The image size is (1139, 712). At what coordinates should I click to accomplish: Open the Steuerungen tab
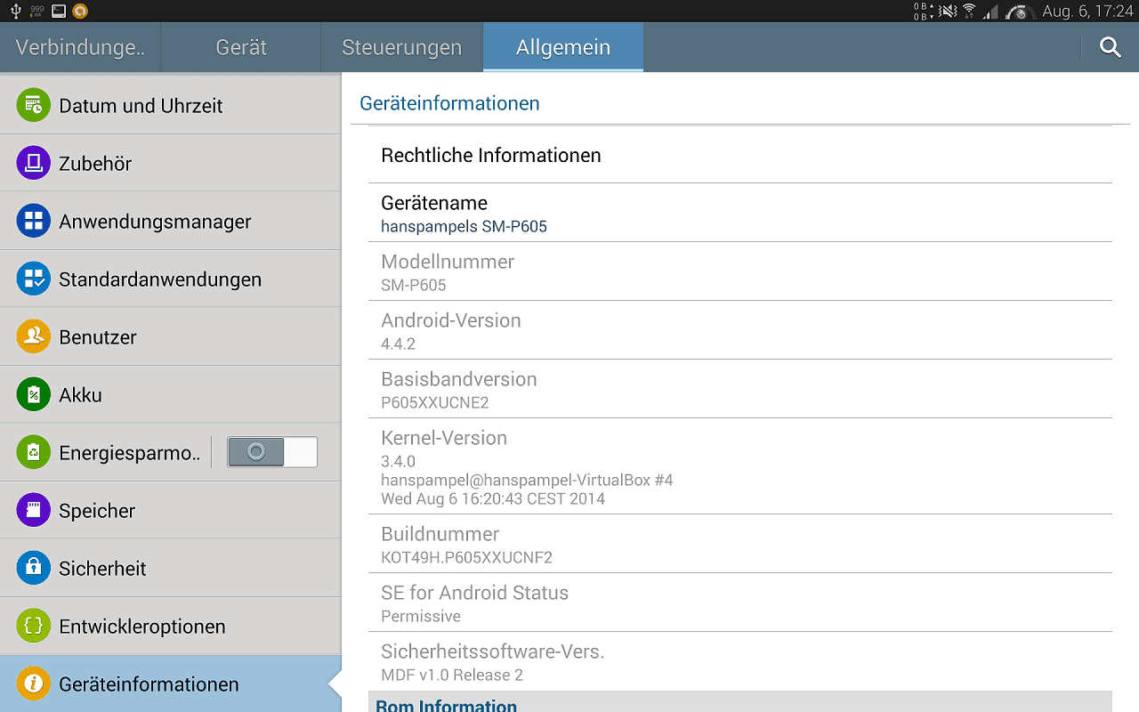[402, 47]
